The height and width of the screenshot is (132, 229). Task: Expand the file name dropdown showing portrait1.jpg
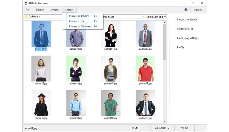(x=144, y=17)
